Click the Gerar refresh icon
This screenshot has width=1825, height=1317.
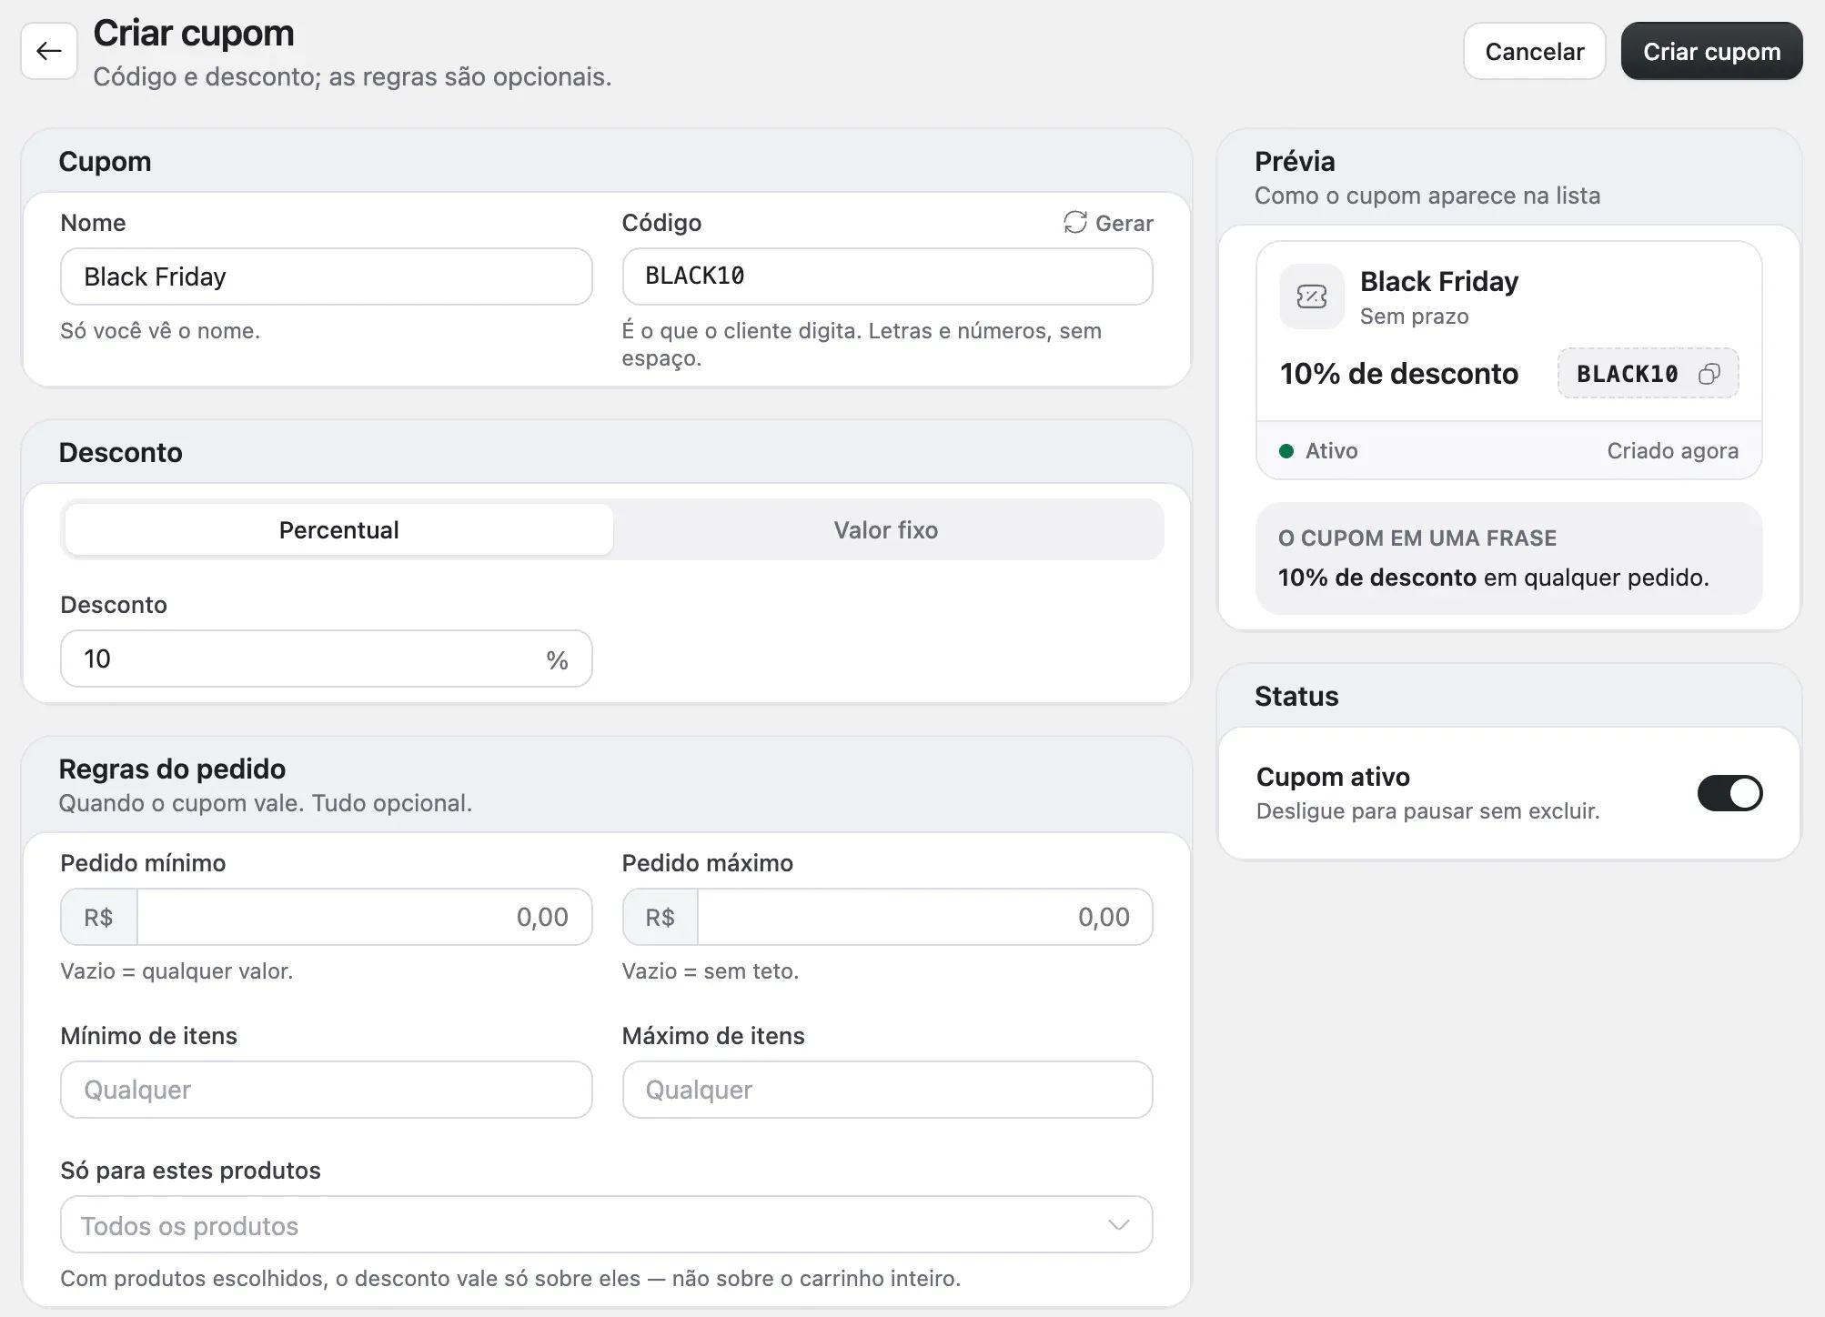1075,223
